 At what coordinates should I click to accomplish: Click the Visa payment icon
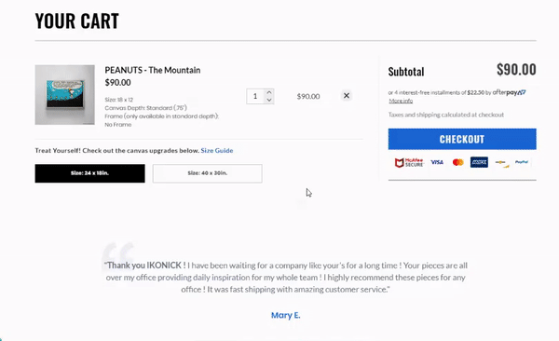[x=437, y=162]
